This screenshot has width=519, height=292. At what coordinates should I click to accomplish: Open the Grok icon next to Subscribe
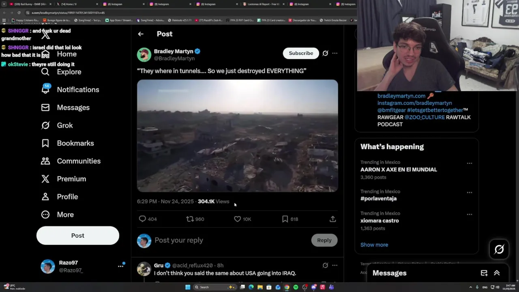click(325, 53)
